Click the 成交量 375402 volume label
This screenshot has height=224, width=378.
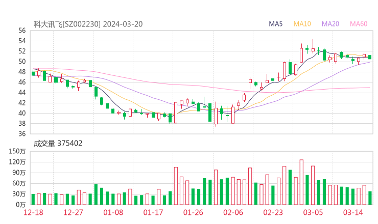coord(58,144)
